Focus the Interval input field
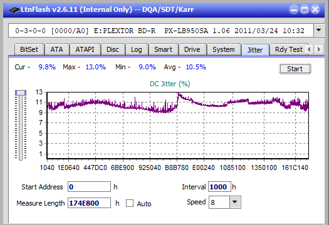The image size is (329, 225). [x=219, y=187]
